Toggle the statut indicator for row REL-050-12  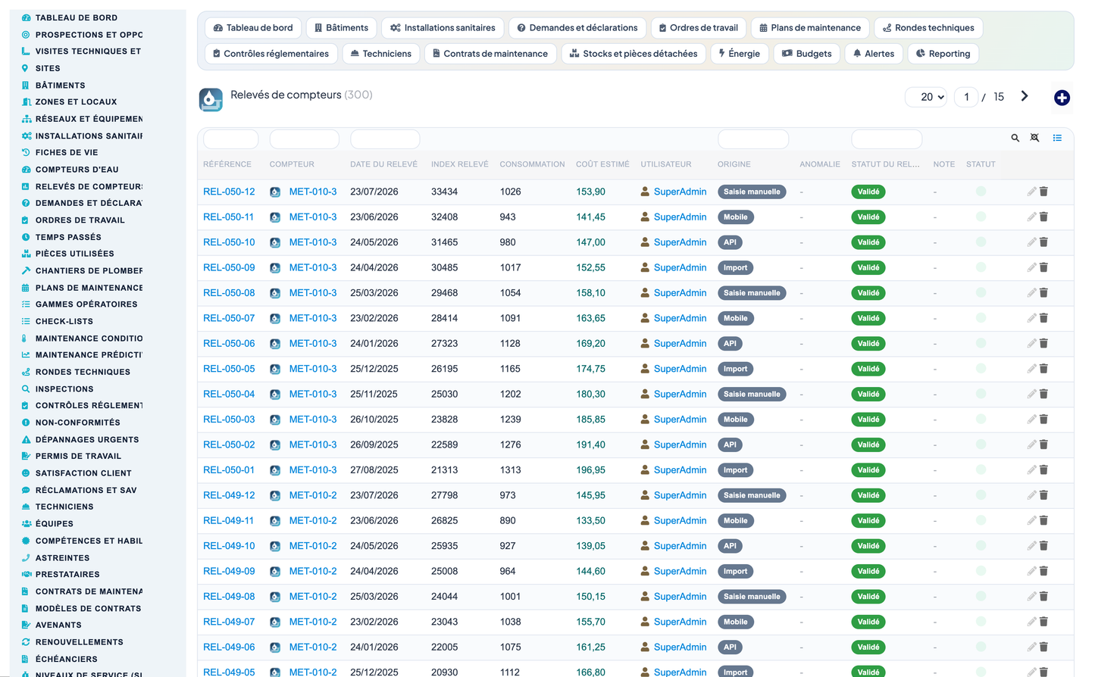(981, 192)
